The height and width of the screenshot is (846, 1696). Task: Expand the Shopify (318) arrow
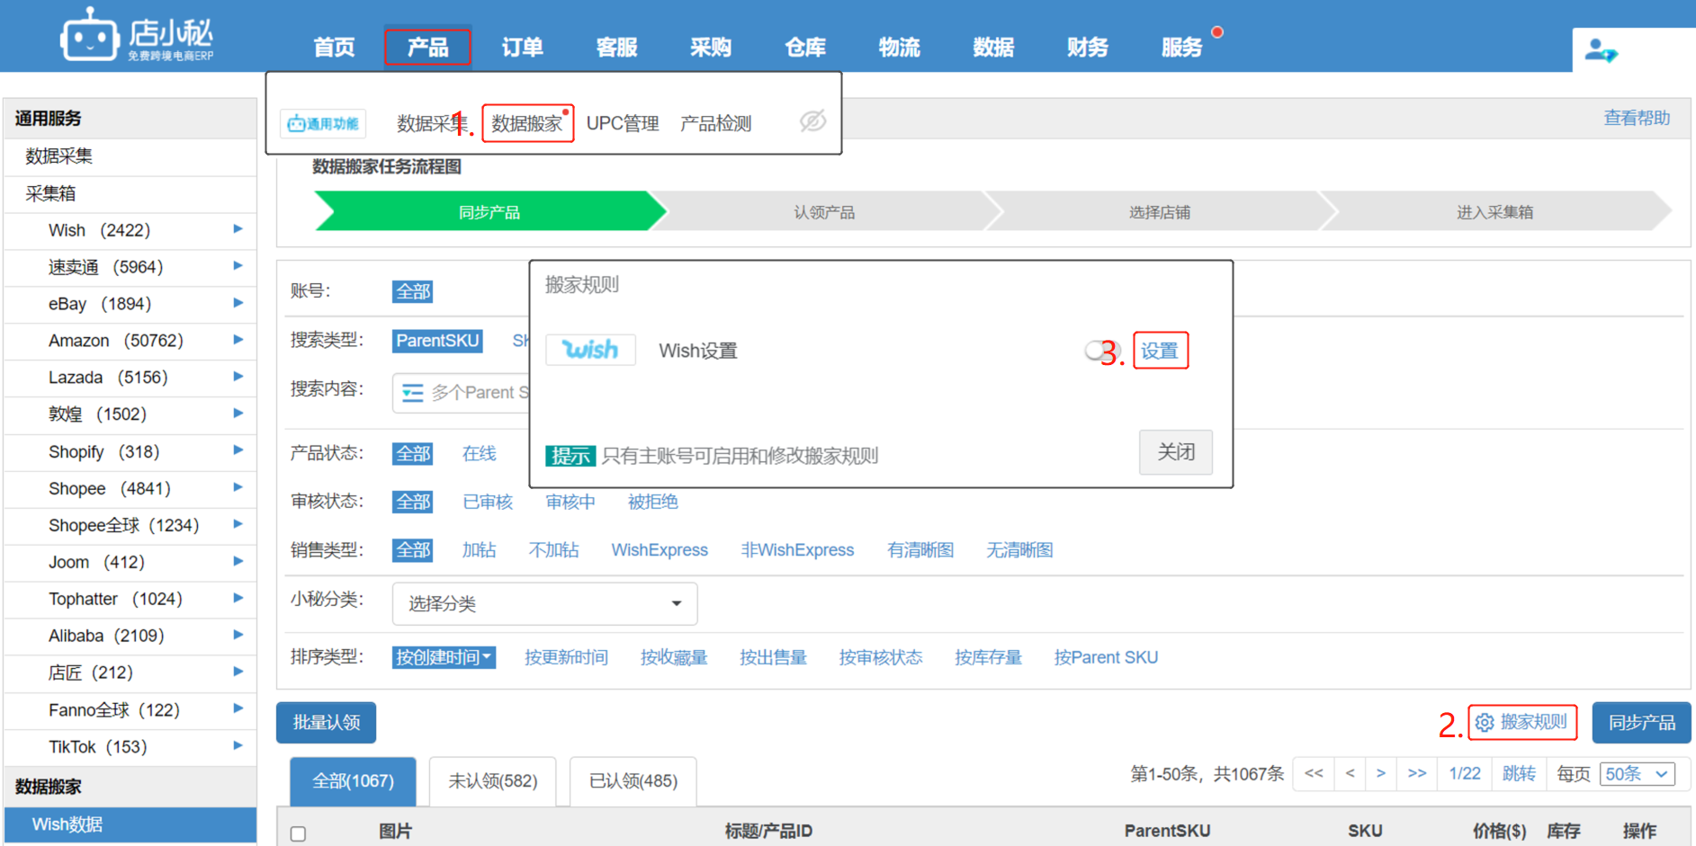(x=238, y=450)
